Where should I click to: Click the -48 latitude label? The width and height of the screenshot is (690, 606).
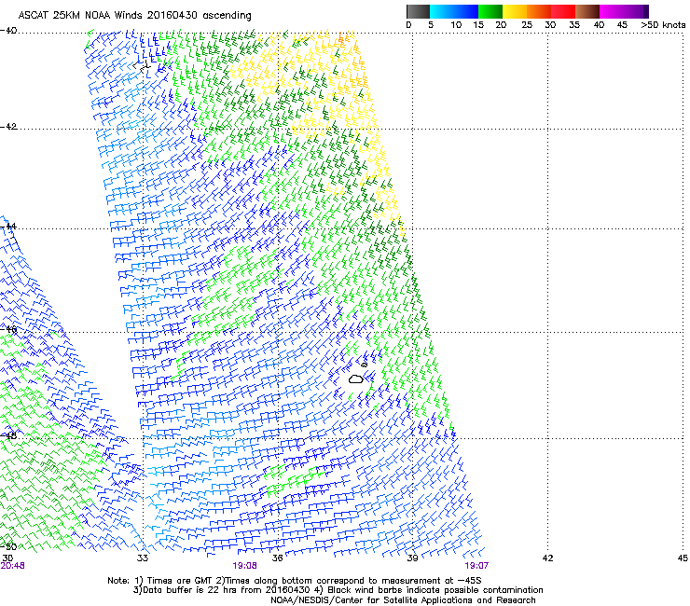8,435
